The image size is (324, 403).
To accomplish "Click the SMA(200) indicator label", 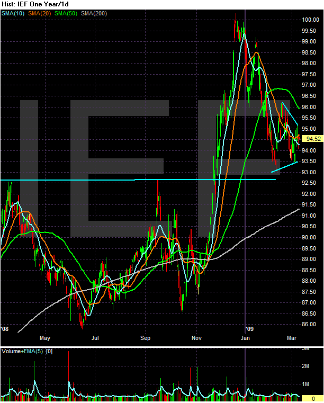I will click(94, 13).
